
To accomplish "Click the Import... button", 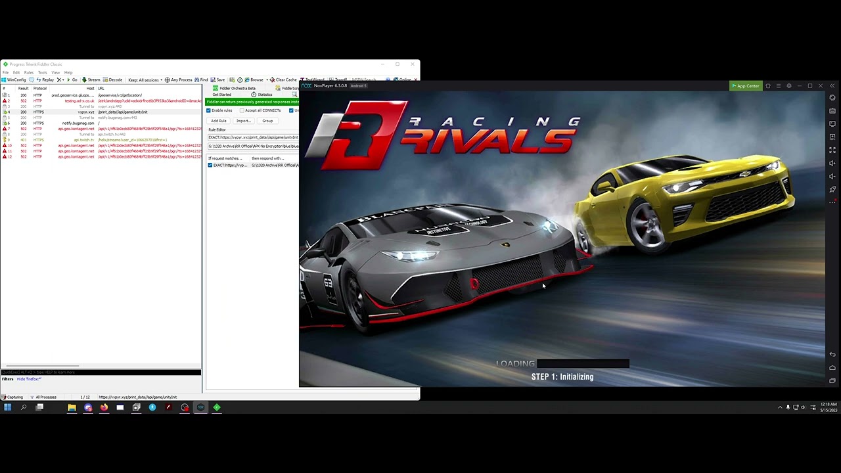I will [x=244, y=121].
